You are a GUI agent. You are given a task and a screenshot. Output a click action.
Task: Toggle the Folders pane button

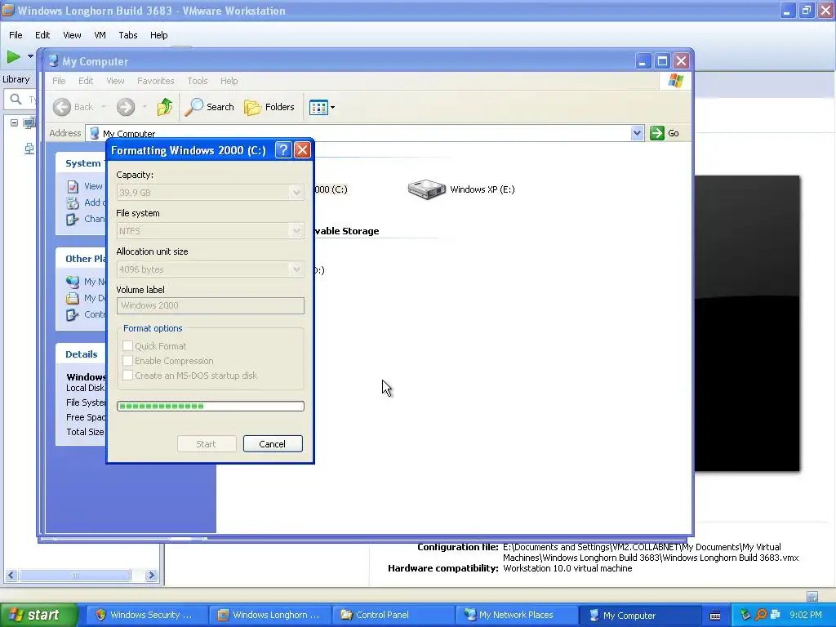pyautogui.click(x=269, y=107)
